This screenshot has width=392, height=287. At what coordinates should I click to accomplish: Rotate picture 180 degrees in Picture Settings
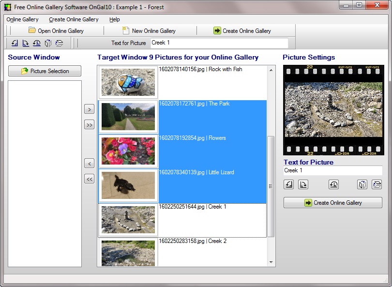[333, 184]
